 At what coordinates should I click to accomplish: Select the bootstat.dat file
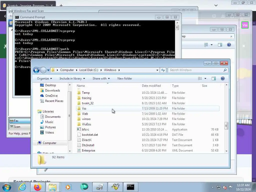tap(147, 135)
